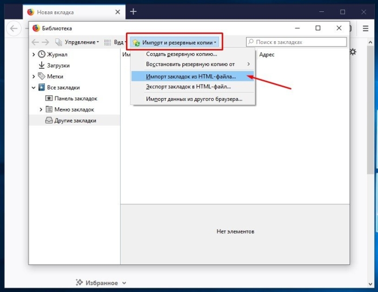The height and width of the screenshot is (292, 378).
Task: Click the Firefox browser back button
Action: (x=14, y=29)
